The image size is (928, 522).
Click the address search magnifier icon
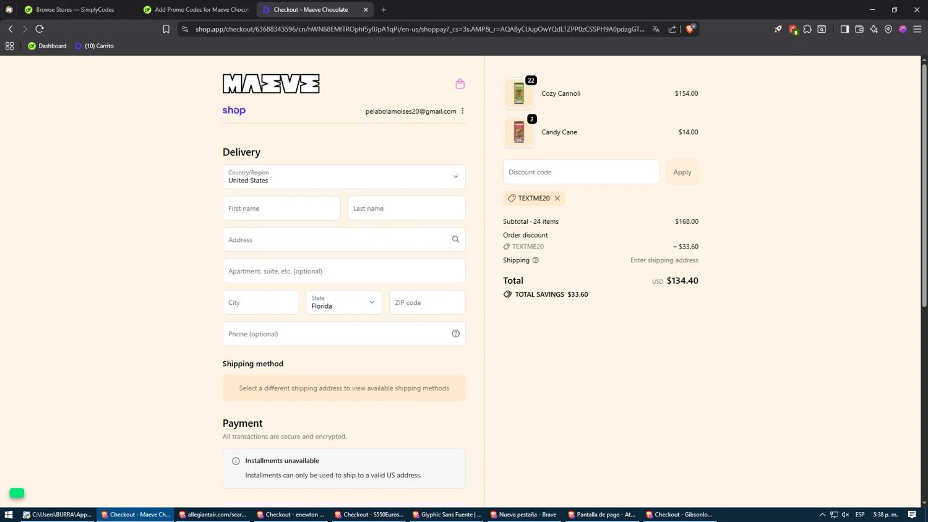455,239
